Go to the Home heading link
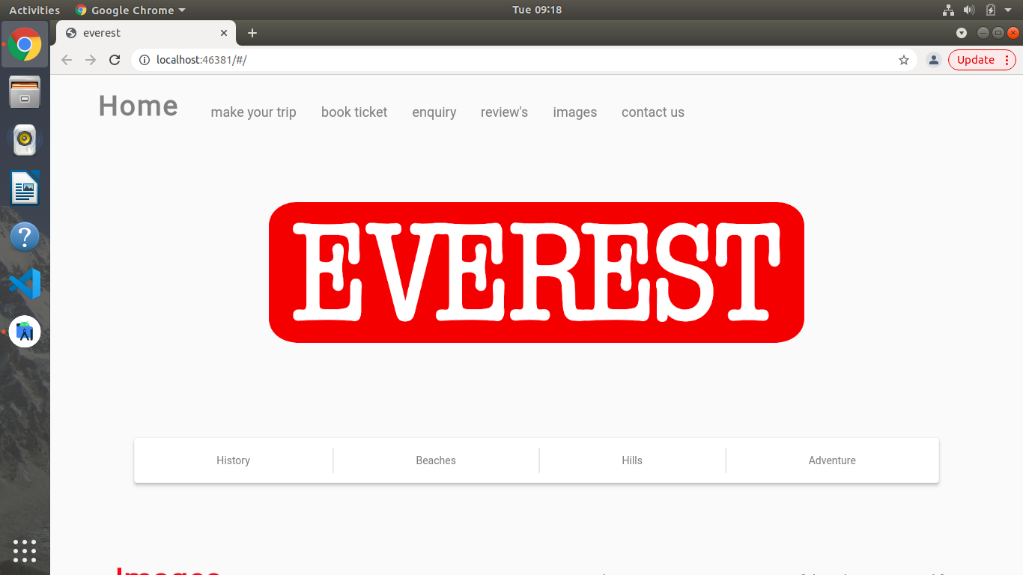Screen dimensions: 1023x575 [139, 106]
